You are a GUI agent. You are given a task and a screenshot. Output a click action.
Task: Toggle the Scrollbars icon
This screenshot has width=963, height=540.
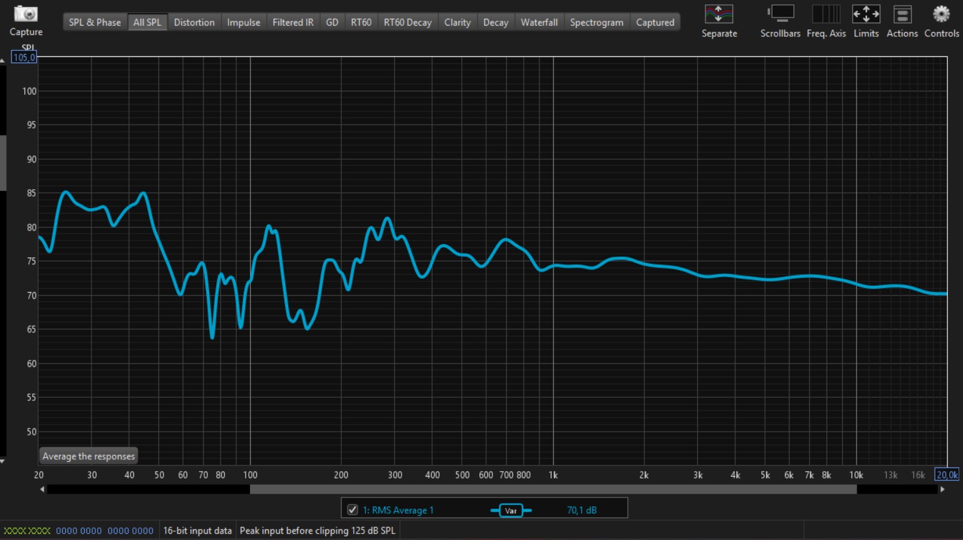point(780,14)
